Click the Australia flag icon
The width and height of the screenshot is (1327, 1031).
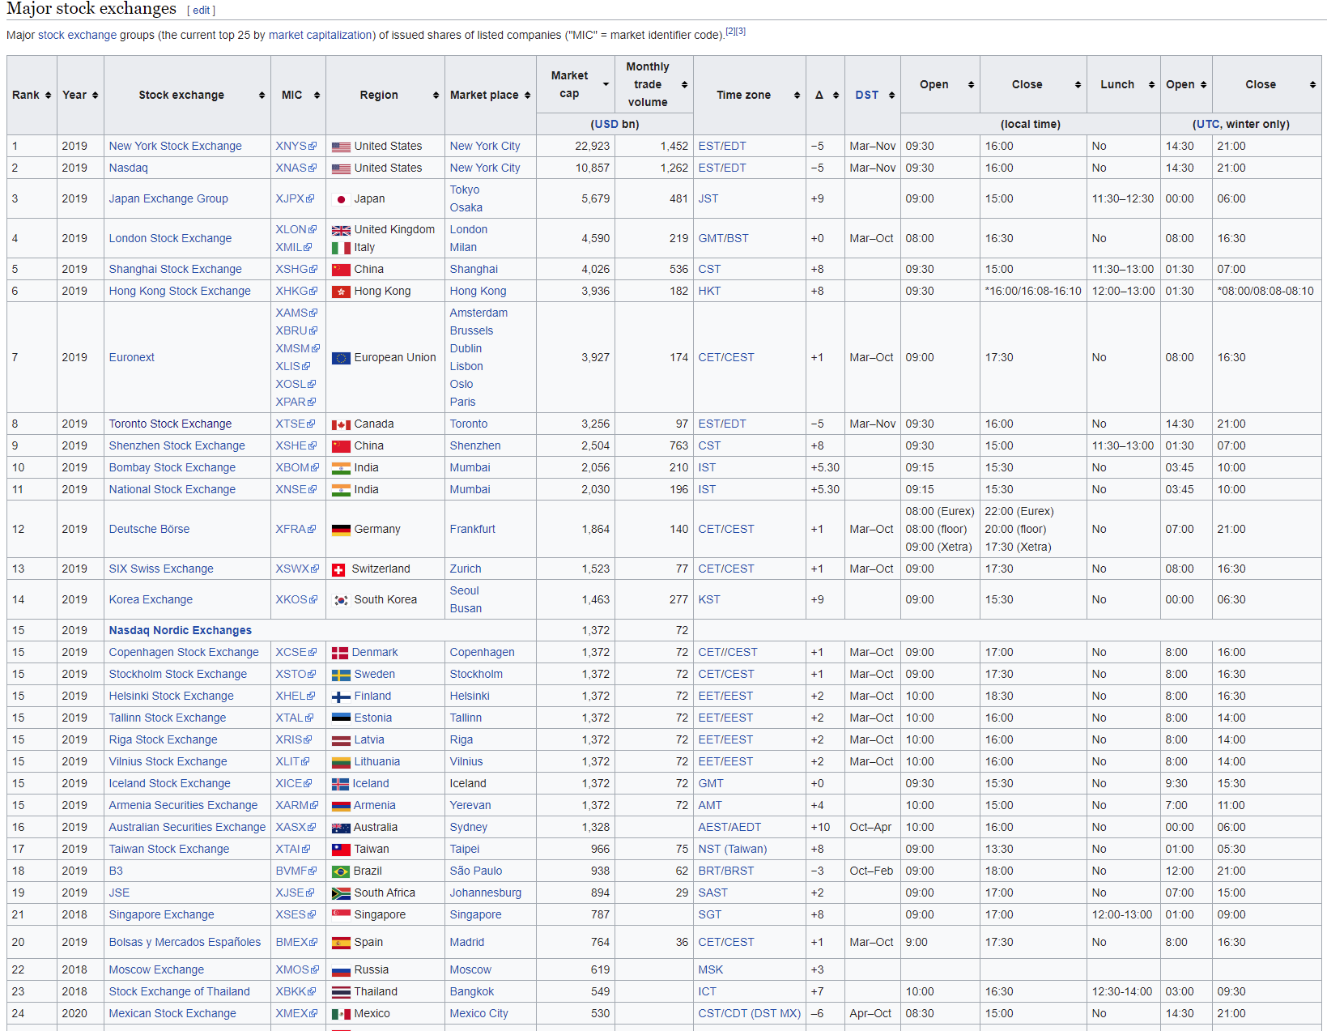point(341,828)
